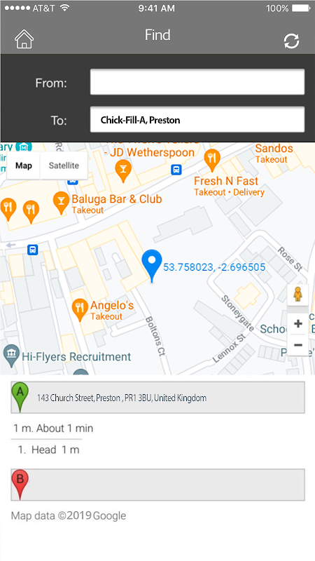Tap Angelo's Takeout restaurant marker
Image resolution: width=315 pixels, height=561 pixels.
point(80,310)
